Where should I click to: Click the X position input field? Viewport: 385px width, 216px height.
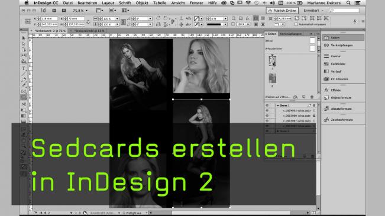[49, 19]
